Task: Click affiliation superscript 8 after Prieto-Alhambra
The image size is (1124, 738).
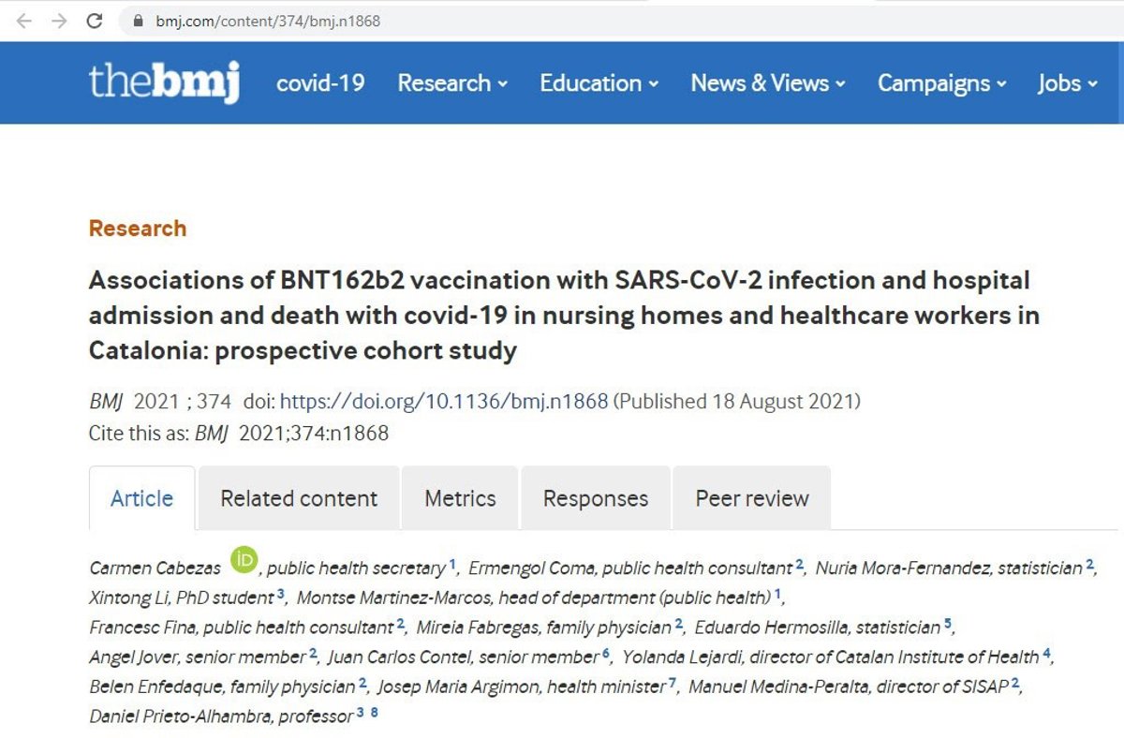Action: [x=375, y=714]
